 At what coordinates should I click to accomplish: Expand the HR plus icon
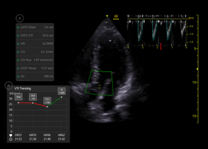[18, 44]
